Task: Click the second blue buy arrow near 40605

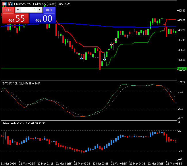Action: 104,59
